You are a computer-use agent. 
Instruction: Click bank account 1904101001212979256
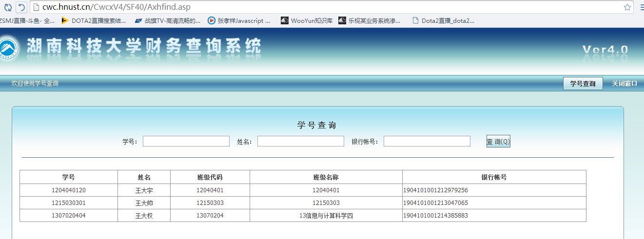coord(436,190)
